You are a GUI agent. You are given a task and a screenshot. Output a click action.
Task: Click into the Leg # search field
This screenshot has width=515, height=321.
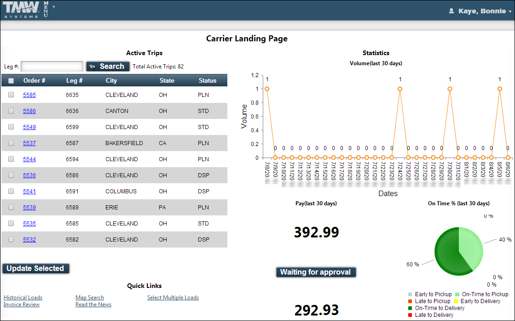52,66
